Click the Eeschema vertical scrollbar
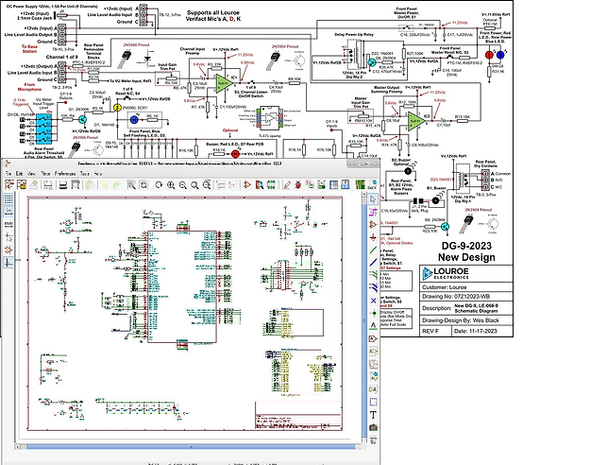Screen dimensions: 607x465 [364, 316]
